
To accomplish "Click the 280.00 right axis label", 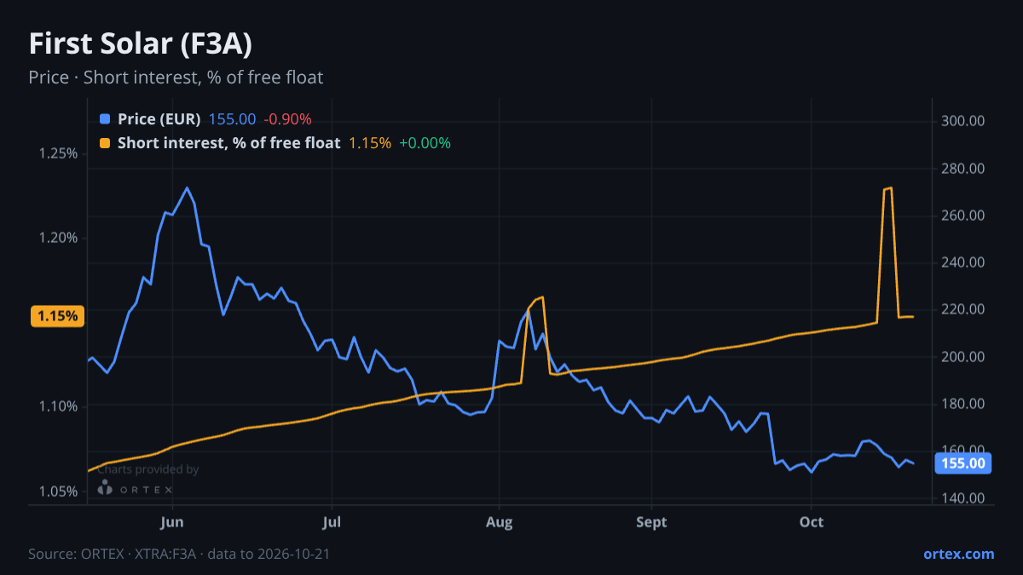I will coord(963,169).
